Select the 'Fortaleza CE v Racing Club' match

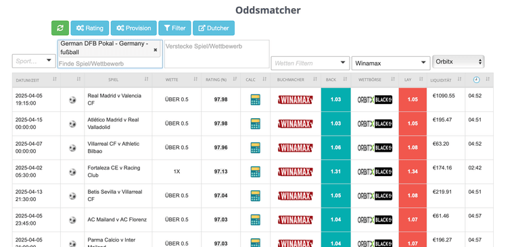point(114,171)
